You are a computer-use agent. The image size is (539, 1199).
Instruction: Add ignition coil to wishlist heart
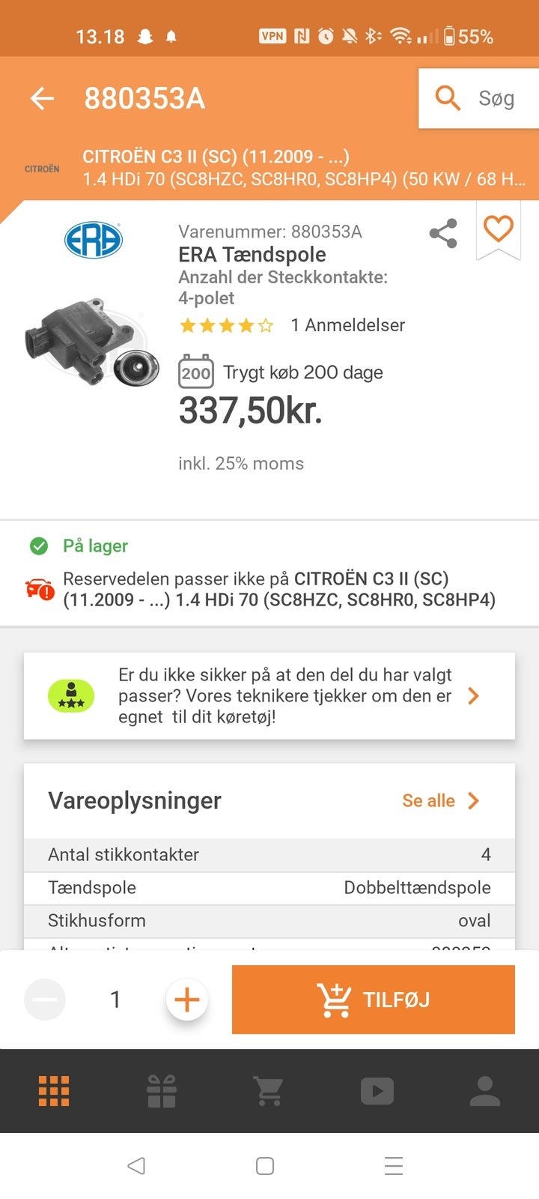tap(499, 229)
